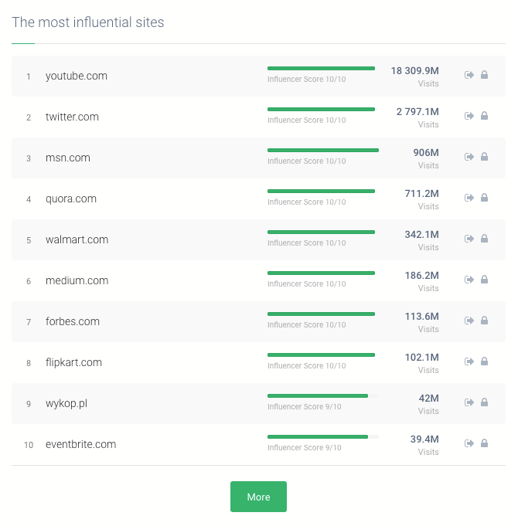518x526 pixels.
Task: Select the quora.com site name
Action: tap(71, 199)
